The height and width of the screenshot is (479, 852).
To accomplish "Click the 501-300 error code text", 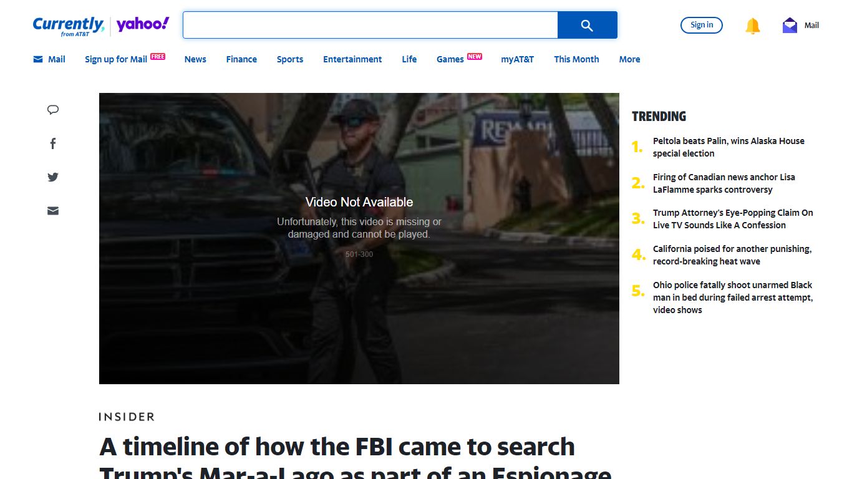I will [359, 254].
